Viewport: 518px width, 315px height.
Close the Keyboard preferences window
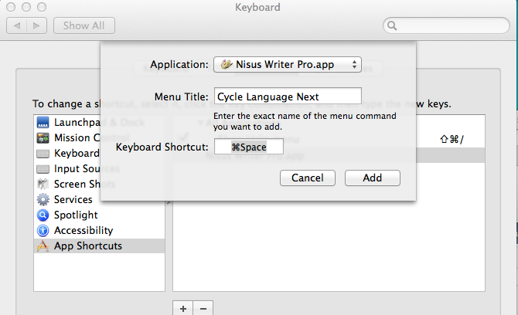click(x=11, y=7)
